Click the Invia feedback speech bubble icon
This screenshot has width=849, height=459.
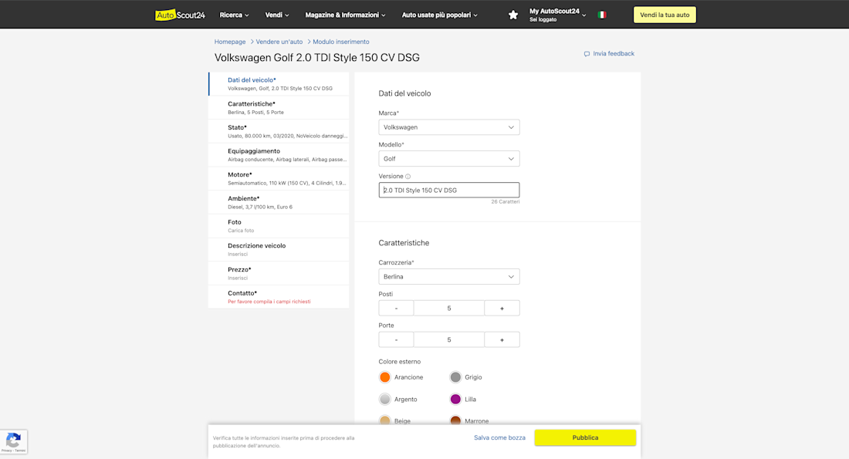(x=587, y=54)
